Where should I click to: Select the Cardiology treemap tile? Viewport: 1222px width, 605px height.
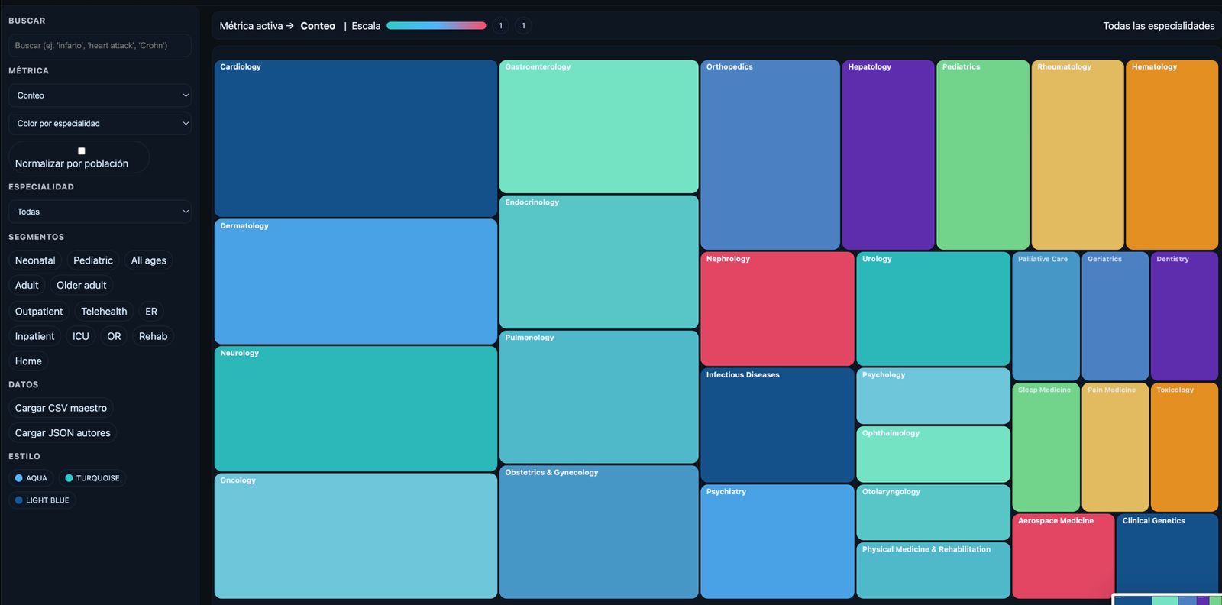point(355,138)
